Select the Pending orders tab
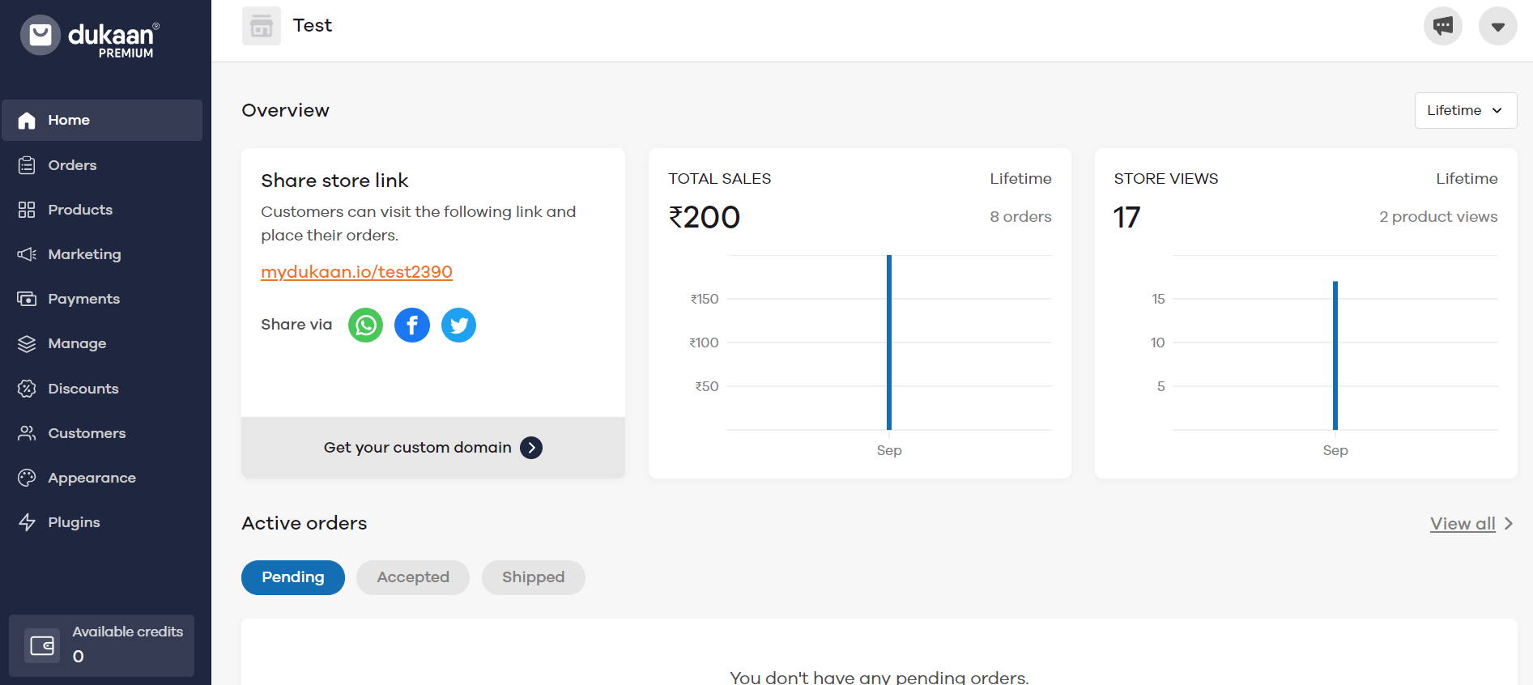This screenshot has height=685, width=1533. click(293, 577)
